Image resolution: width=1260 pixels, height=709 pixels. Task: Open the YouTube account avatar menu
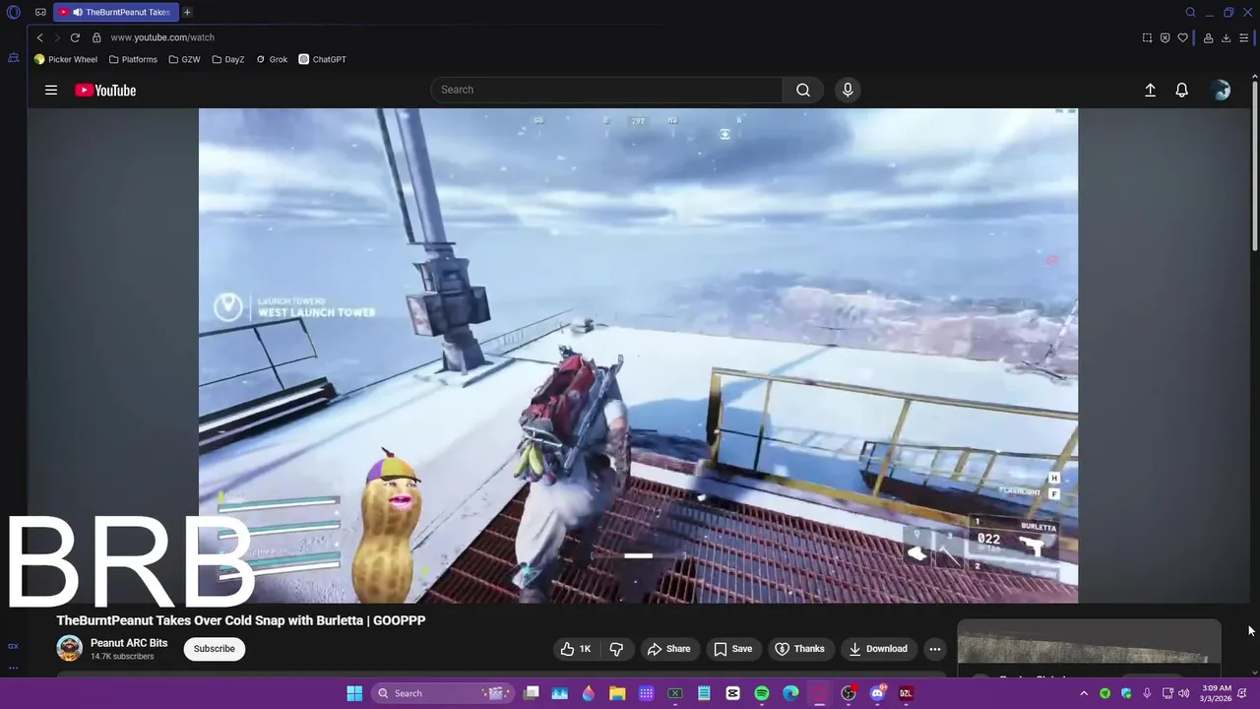[x=1222, y=90]
